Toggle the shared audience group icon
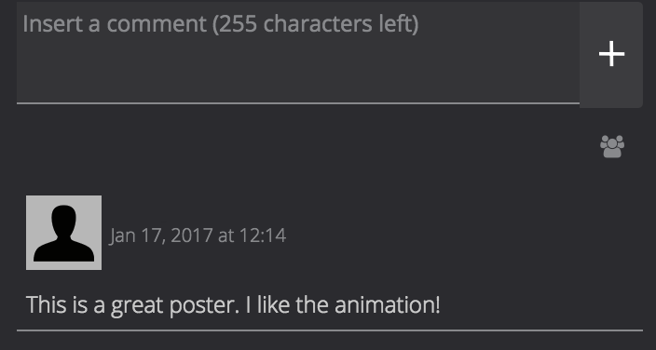This screenshot has width=656, height=350. click(x=612, y=146)
